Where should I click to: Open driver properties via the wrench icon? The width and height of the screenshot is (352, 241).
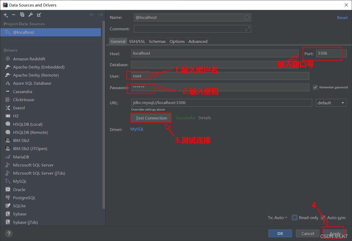pos(31,15)
